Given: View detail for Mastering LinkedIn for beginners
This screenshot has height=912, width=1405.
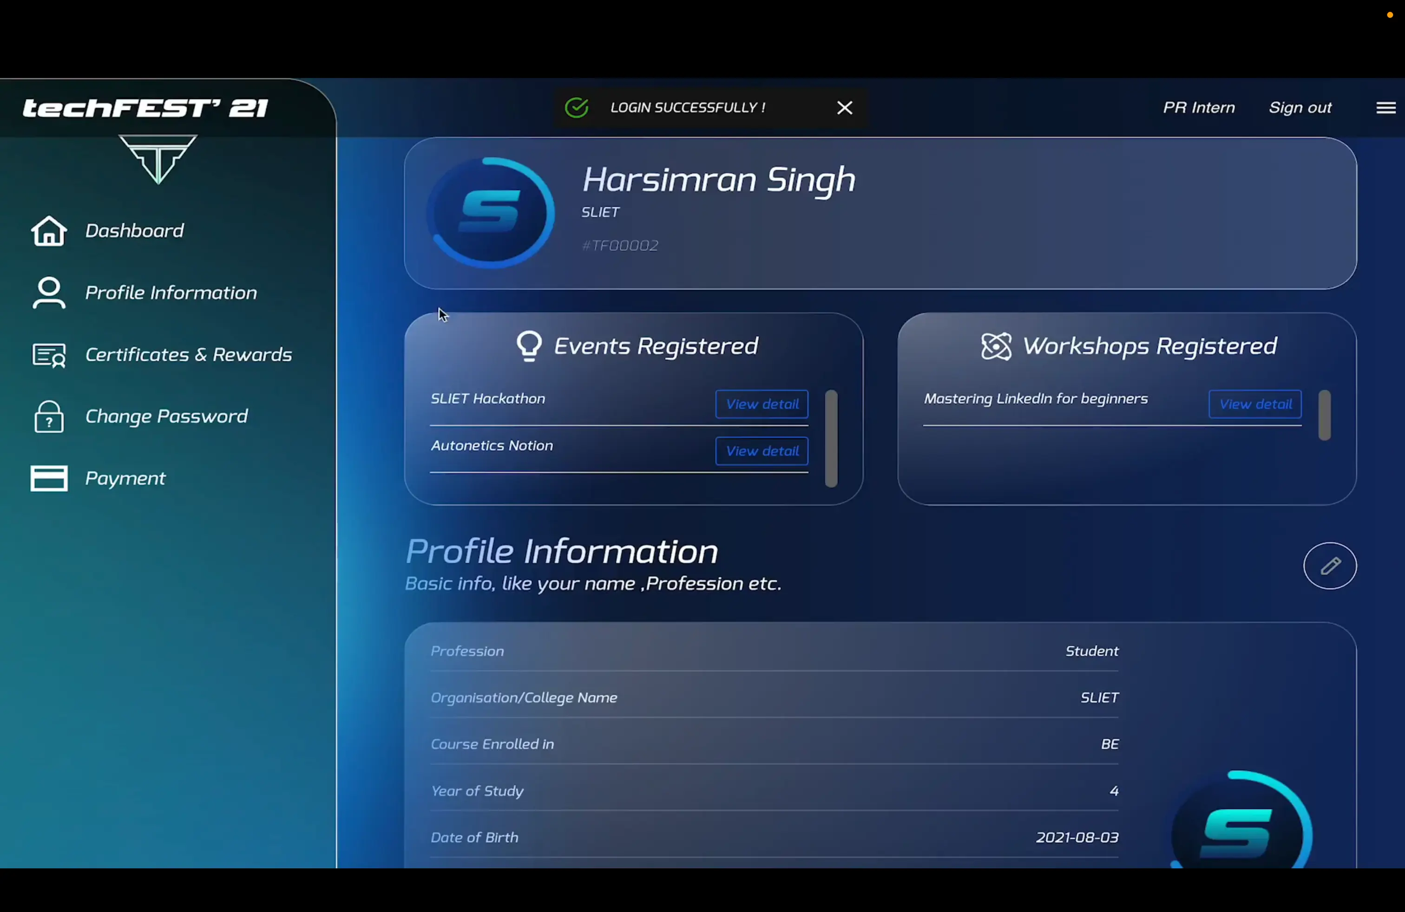Looking at the screenshot, I should pyautogui.click(x=1254, y=404).
